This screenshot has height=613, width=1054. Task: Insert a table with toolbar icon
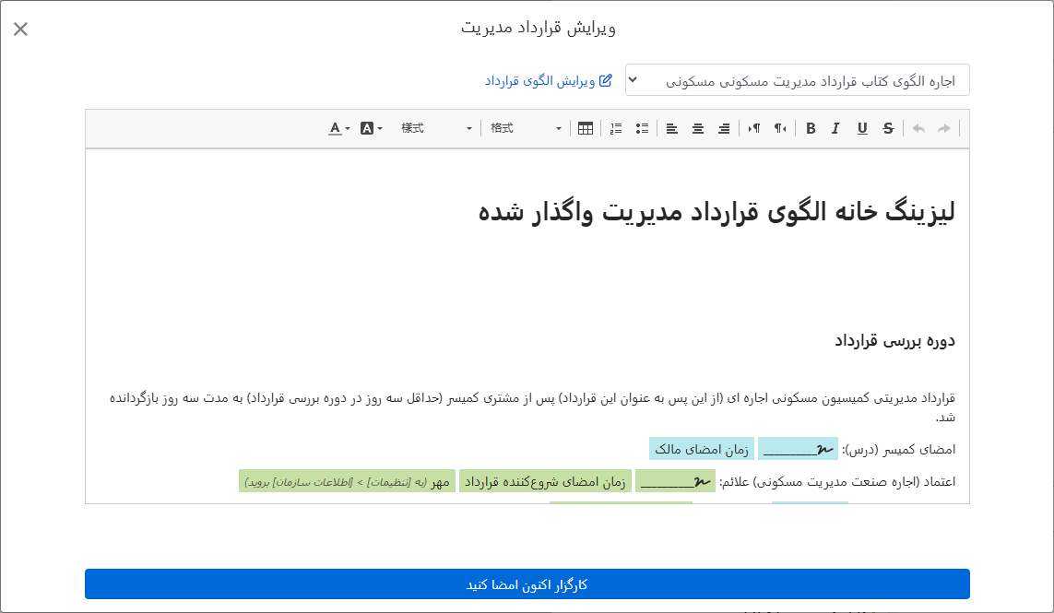coord(586,128)
